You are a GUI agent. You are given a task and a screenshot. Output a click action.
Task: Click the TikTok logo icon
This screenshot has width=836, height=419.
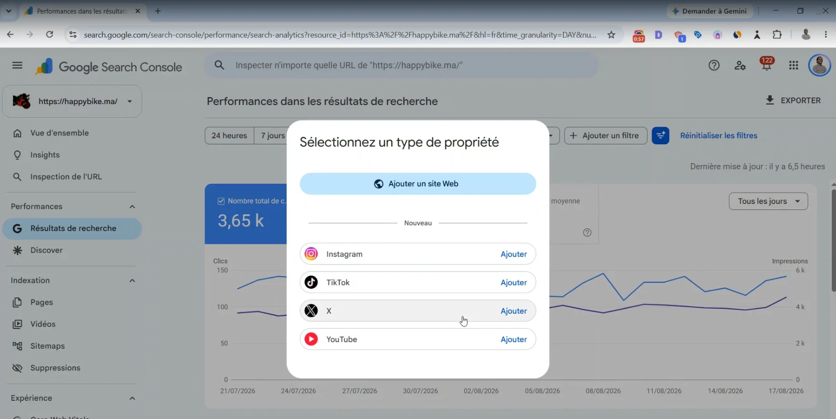click(311, 282)
